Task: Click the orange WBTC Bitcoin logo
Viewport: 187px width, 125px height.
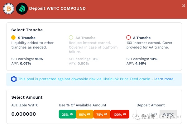Action: tap(8, 8)
